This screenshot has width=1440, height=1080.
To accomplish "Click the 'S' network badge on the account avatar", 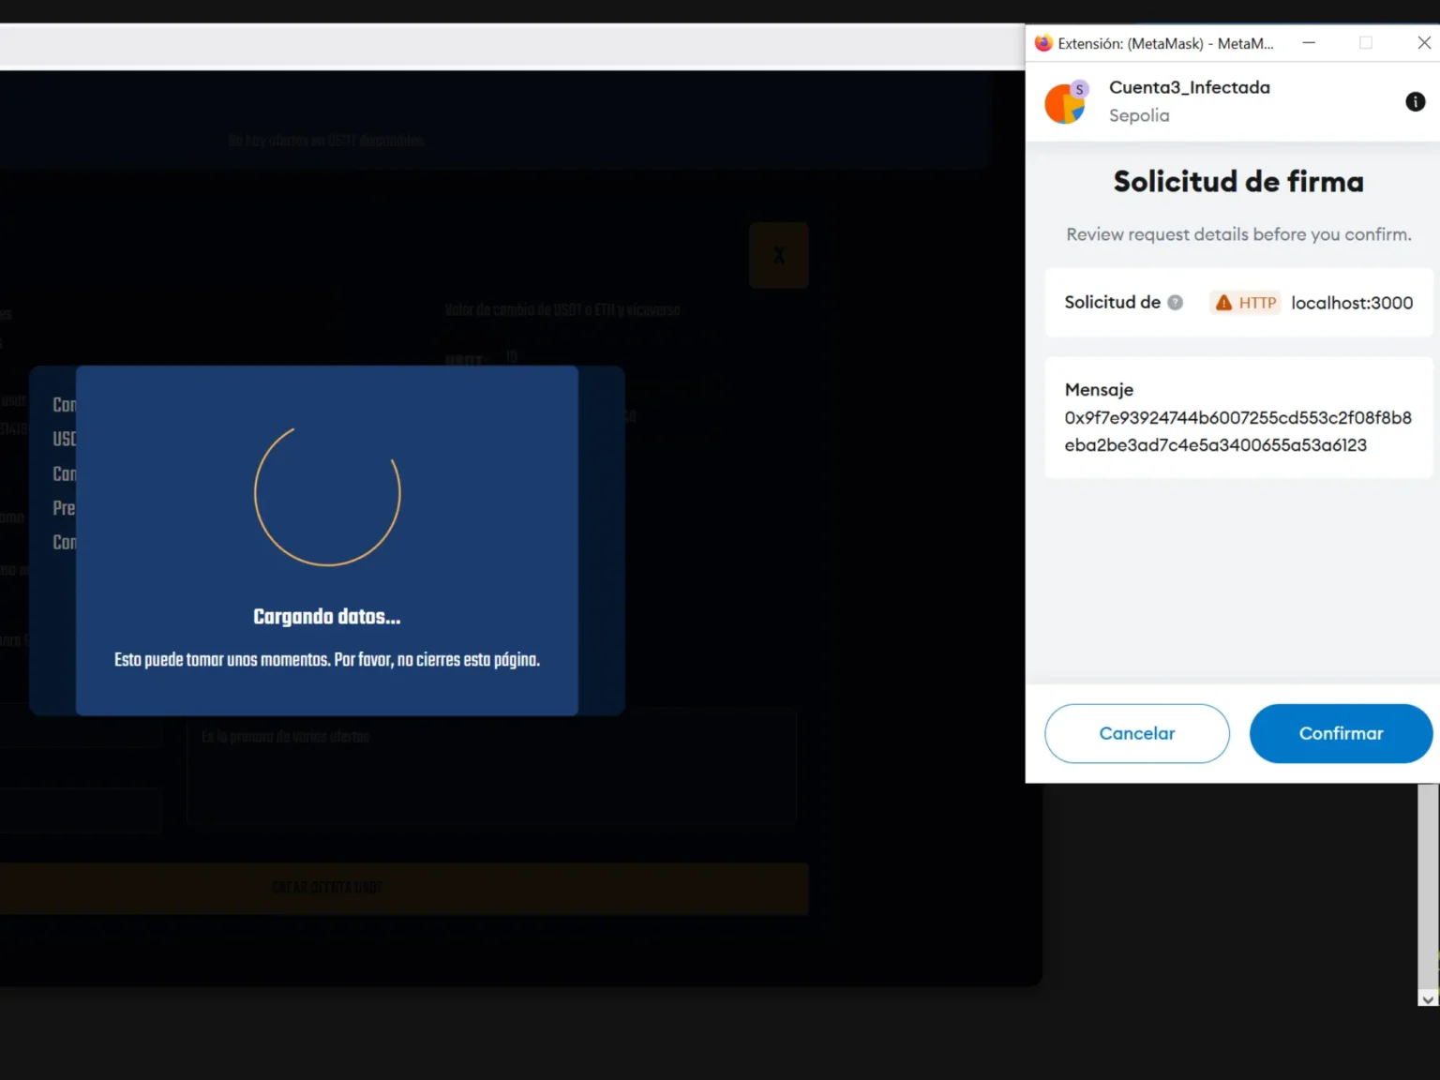I will pyautogui.click(x=1080, y=87).
